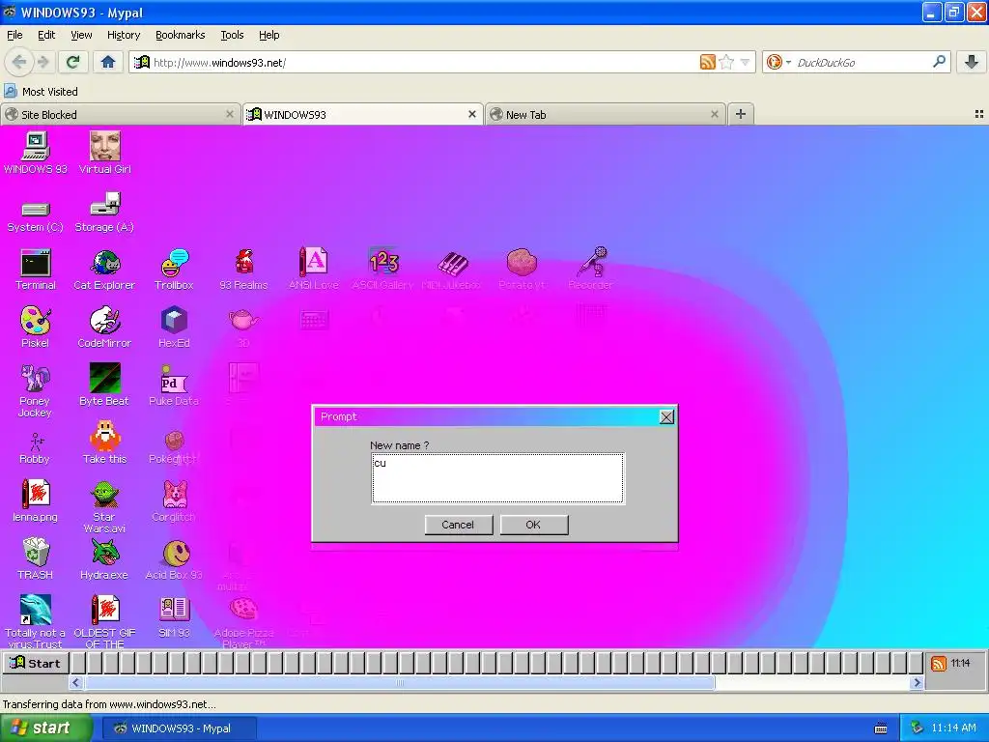989x742 pixels.
Task: Switch to the Site Blocked tab
Action: (120, 114)
